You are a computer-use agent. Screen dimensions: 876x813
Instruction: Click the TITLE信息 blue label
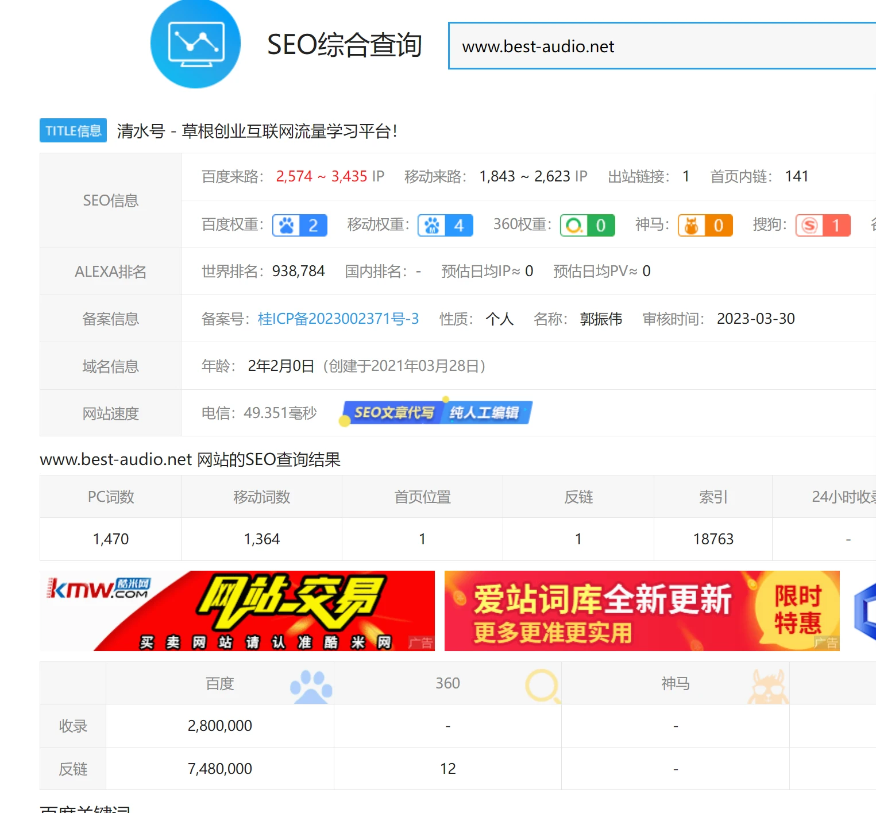[x=73, y=130]
